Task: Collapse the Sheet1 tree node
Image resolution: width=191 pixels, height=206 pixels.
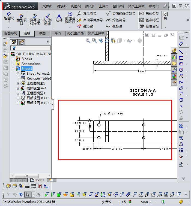Action: (x=13, y=69)
